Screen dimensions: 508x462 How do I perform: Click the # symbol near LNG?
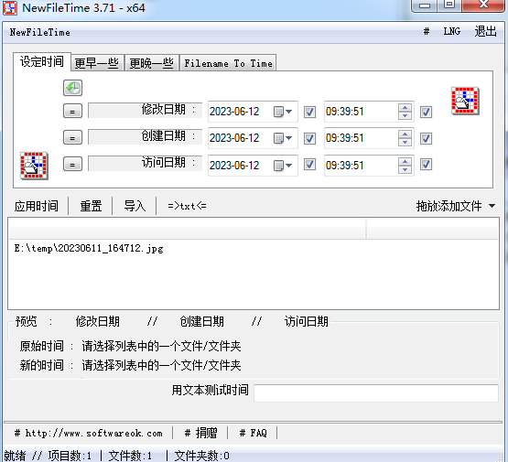click(x=427, y=31)
